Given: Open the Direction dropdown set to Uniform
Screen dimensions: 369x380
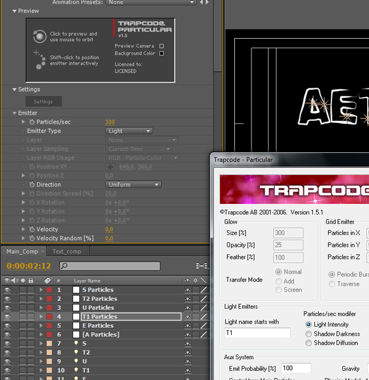Looking at the screenshot, I should point(133,184).
